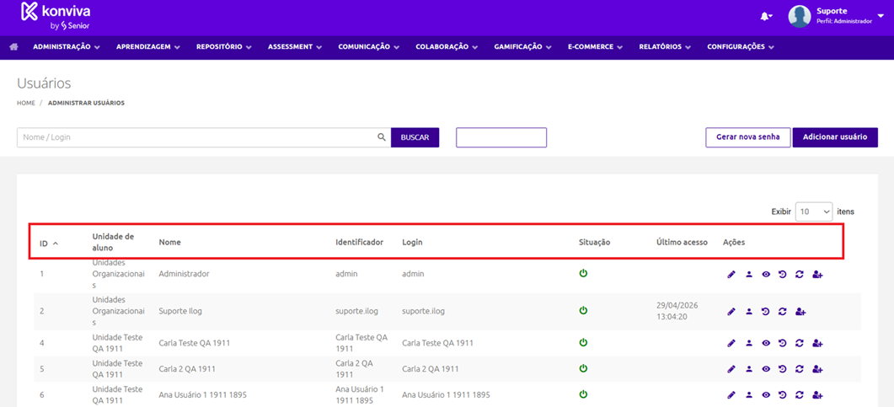Sort by the Último acesso column header
This screenshot has width=894, height=407.
pyautogui.click(x=682, y=243)
